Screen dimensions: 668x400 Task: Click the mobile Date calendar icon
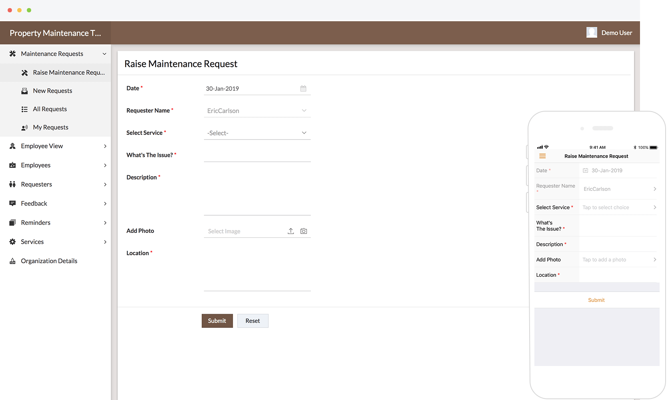coord(585,170)
